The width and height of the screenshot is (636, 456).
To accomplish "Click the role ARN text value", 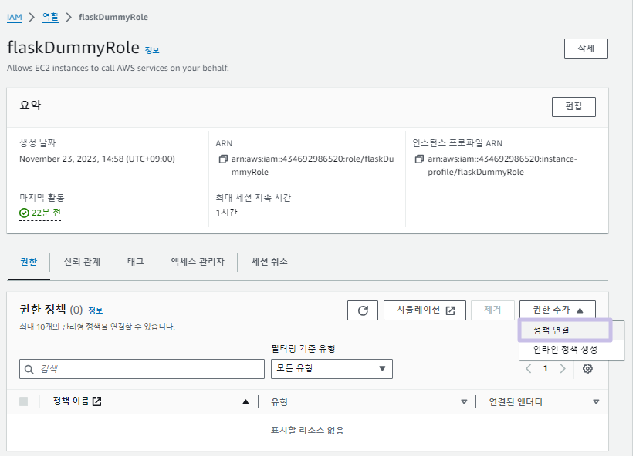I will point(313,166).
